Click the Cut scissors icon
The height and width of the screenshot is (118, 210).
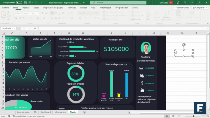pyautogui.click(x=8, y=12)
